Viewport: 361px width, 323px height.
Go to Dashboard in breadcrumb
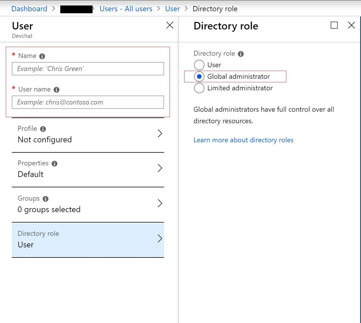point(29,9)
